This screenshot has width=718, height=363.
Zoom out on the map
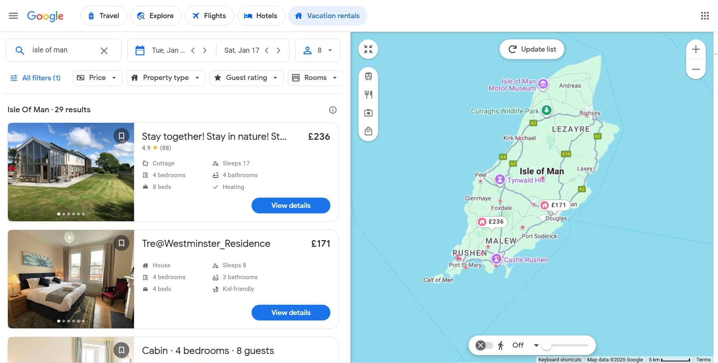point(696,69)
